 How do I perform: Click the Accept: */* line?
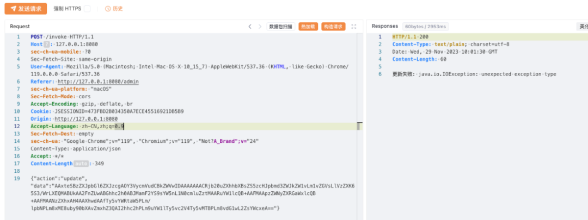click(x=47, y=156)
